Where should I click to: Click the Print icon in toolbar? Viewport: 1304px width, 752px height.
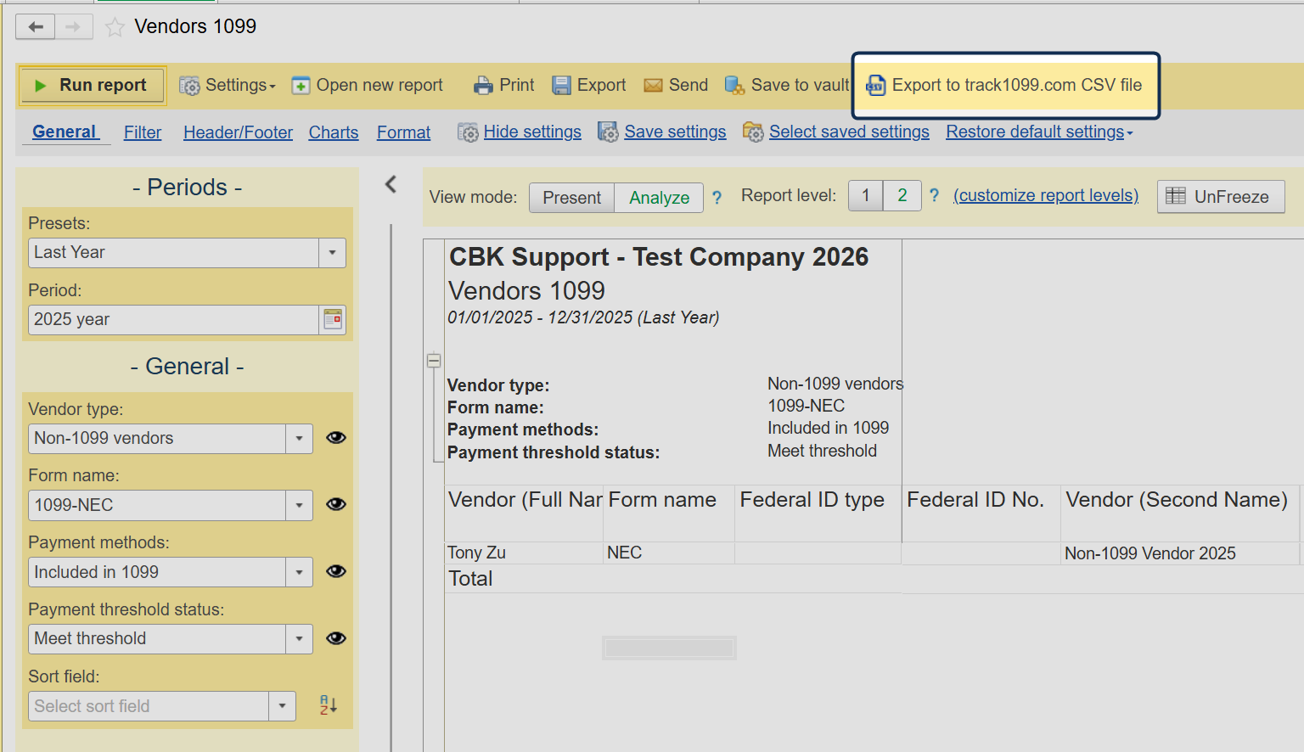pyautogui.click(x=483, y=86)
